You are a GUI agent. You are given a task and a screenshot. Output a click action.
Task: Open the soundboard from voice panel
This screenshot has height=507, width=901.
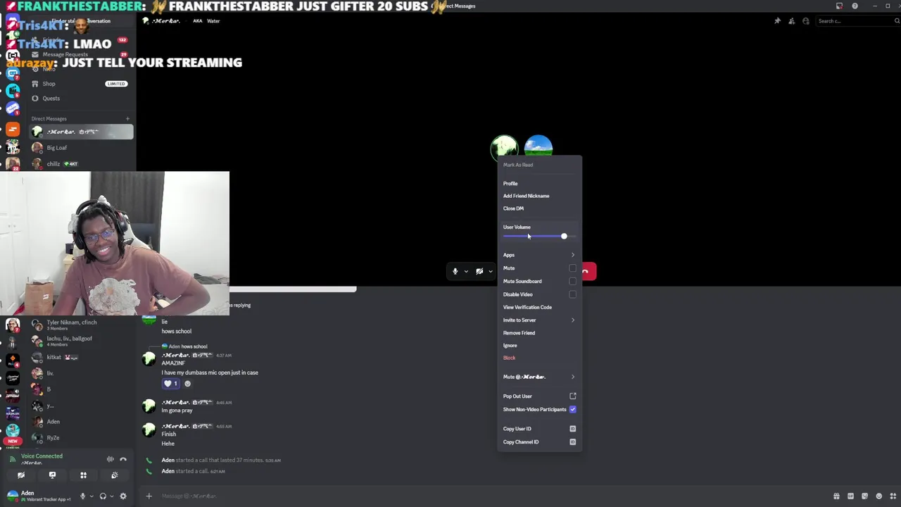tap(114, 475)
